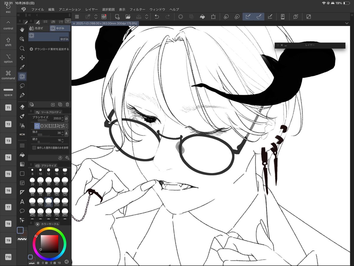Collapse left palette dock double chevron
The width and height of the screenshot is (354, 266).
point(19,15)
